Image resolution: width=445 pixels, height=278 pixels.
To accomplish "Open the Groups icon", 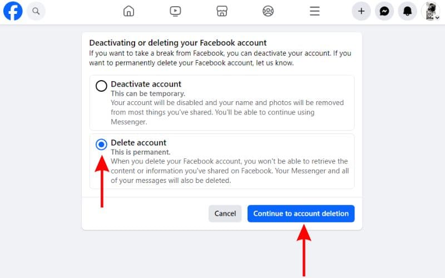I will tap(268, 11).
